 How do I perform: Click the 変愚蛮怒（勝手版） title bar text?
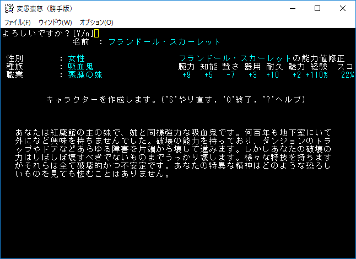click(x=41, y=9)
